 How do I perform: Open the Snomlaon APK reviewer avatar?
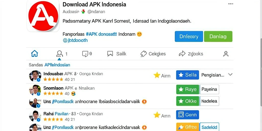pyautogui.click(x=35, y=90)
